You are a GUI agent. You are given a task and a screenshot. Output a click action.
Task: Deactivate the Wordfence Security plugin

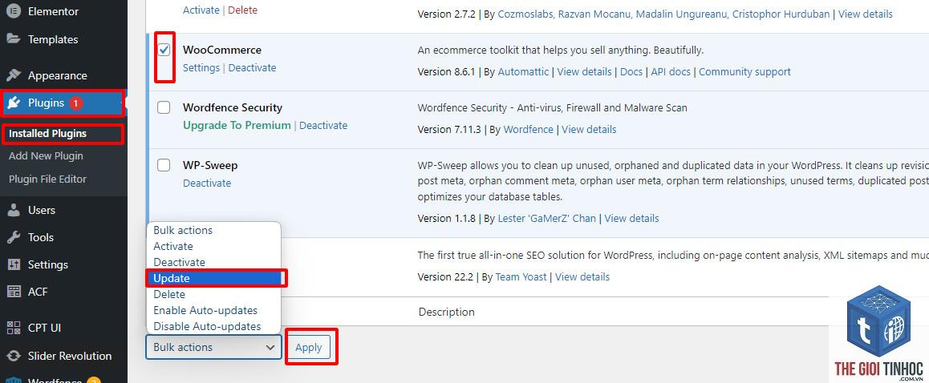coord(323,126)
